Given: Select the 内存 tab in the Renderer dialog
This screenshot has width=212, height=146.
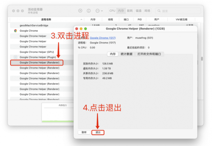Looking at the screenshot, I should pyautogui.click(x=113, y=54).
